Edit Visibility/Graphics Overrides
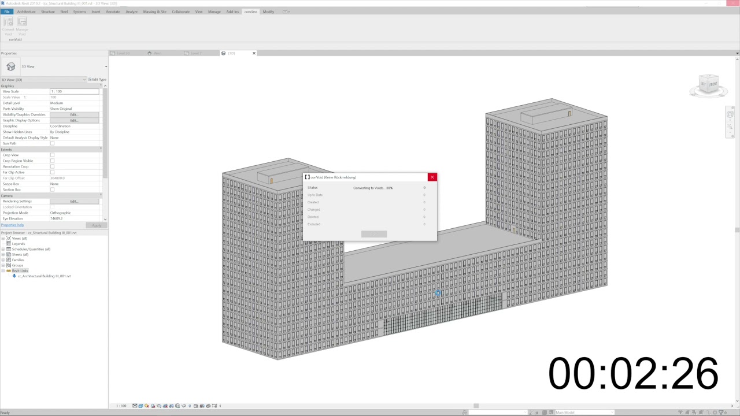The image size is (740, 416). point(74,114)
